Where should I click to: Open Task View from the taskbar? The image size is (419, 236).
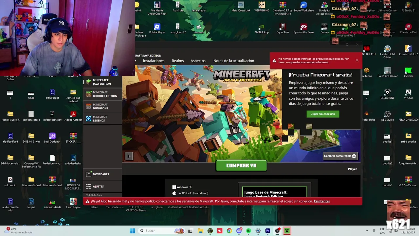(191, 231)
